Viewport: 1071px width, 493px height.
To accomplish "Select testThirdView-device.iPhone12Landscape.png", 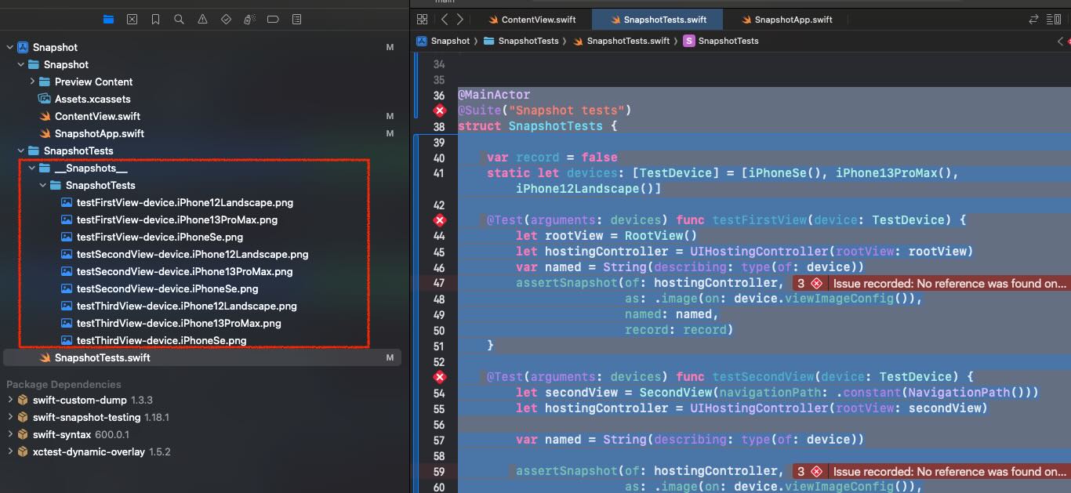I will [179, 306].
